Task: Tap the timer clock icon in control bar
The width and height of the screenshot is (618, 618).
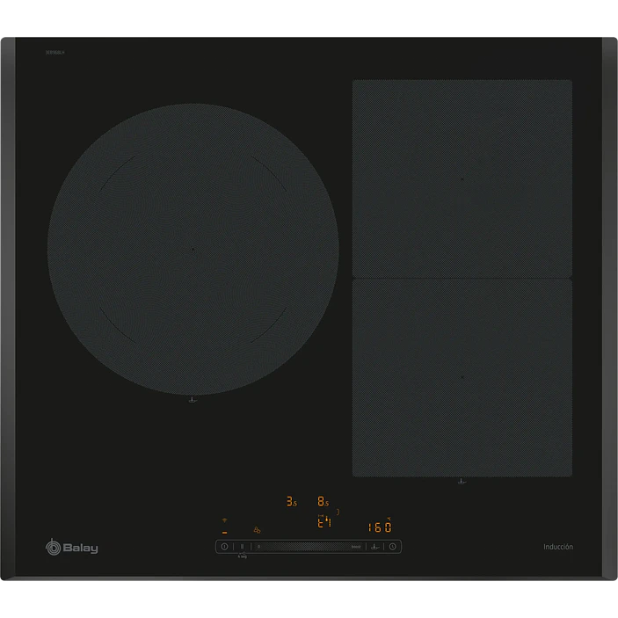Action: 393,546
